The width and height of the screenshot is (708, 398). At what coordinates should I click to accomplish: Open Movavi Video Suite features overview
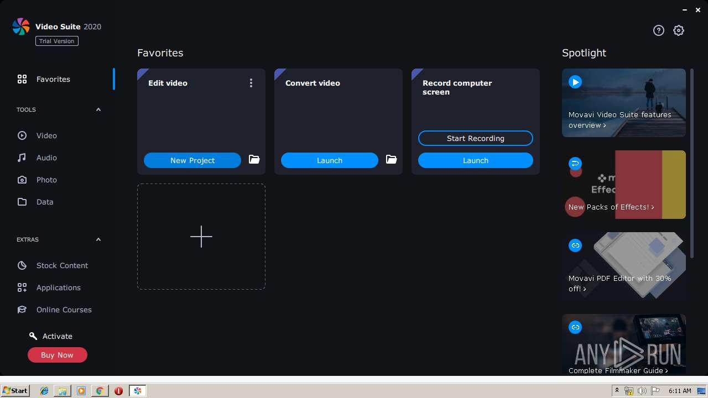pos(624,103)
